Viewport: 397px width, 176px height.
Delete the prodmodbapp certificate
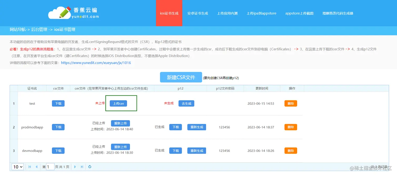click(x=291, y=127)
